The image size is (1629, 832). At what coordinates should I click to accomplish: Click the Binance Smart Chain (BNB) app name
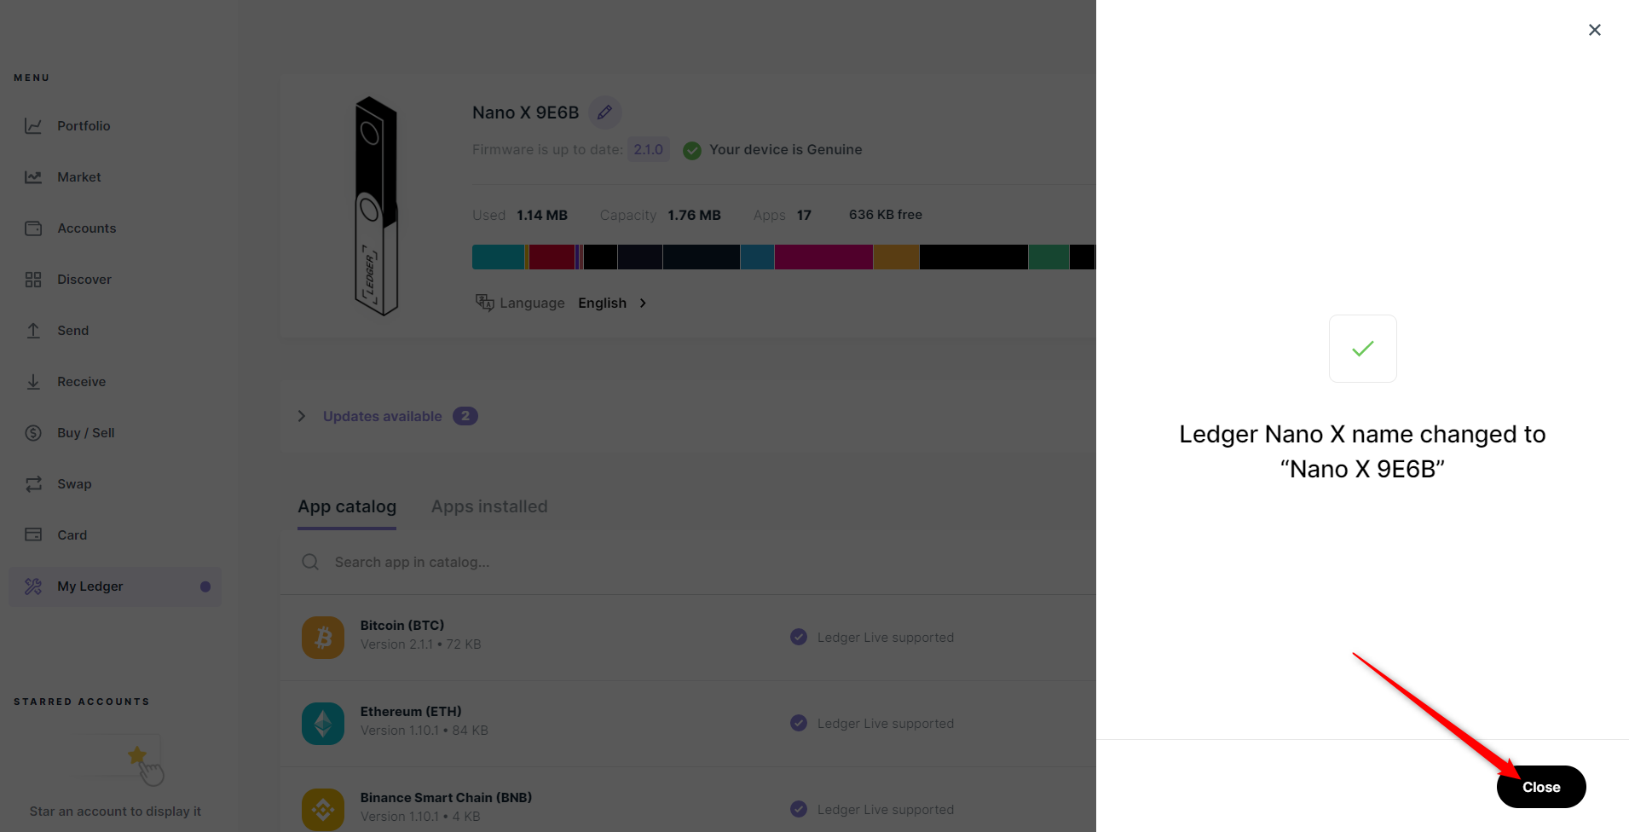(446, 798)
